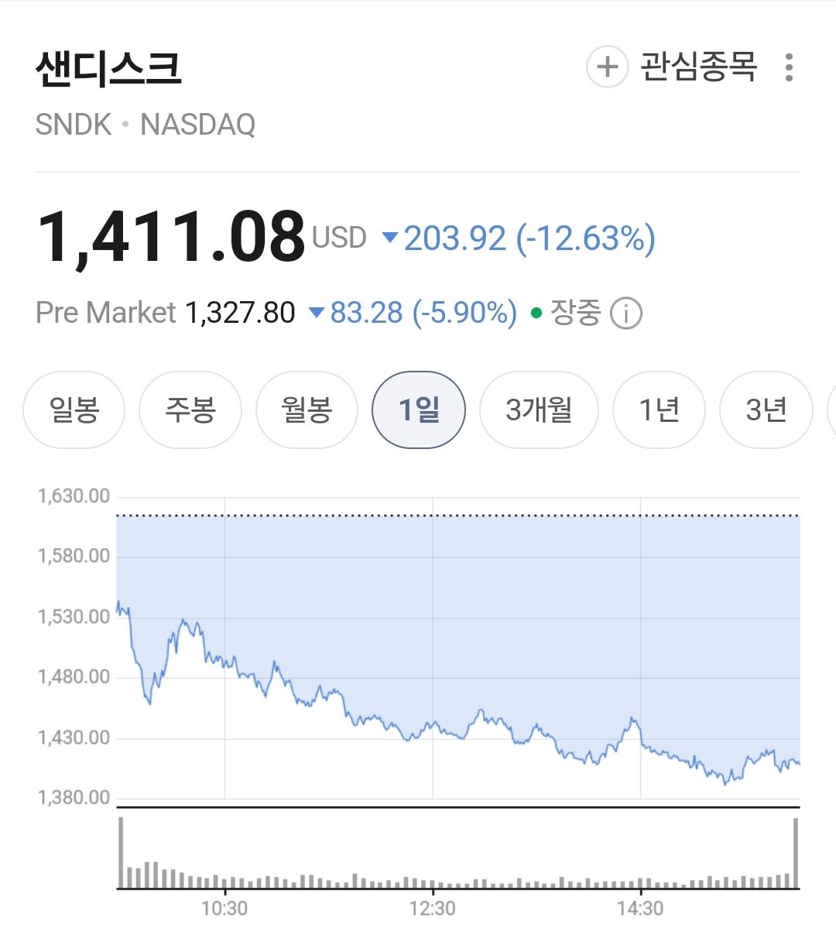Switch to the 월봉 monthly candle chart
This screenshot has width=836, height=946.
tap(307, 410)
